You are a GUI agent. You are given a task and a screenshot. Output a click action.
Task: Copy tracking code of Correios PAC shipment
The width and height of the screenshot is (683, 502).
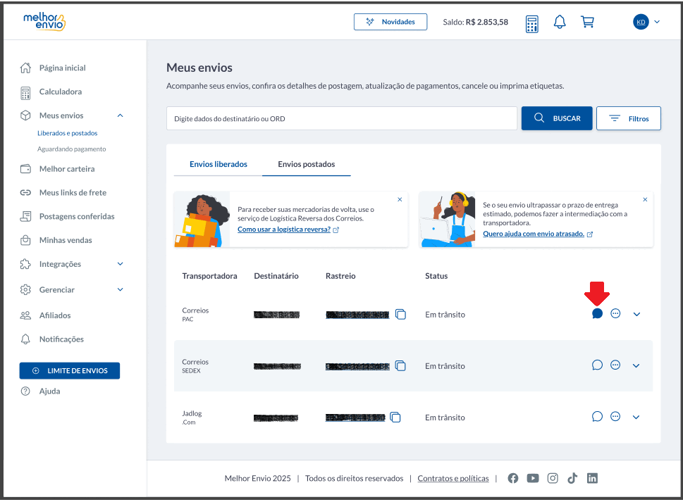401,314
